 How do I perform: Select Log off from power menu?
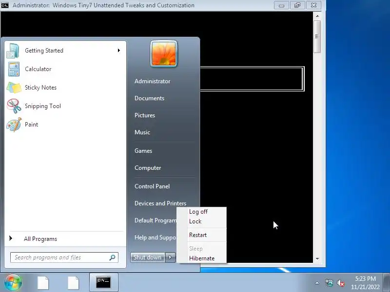click(198, 212)
